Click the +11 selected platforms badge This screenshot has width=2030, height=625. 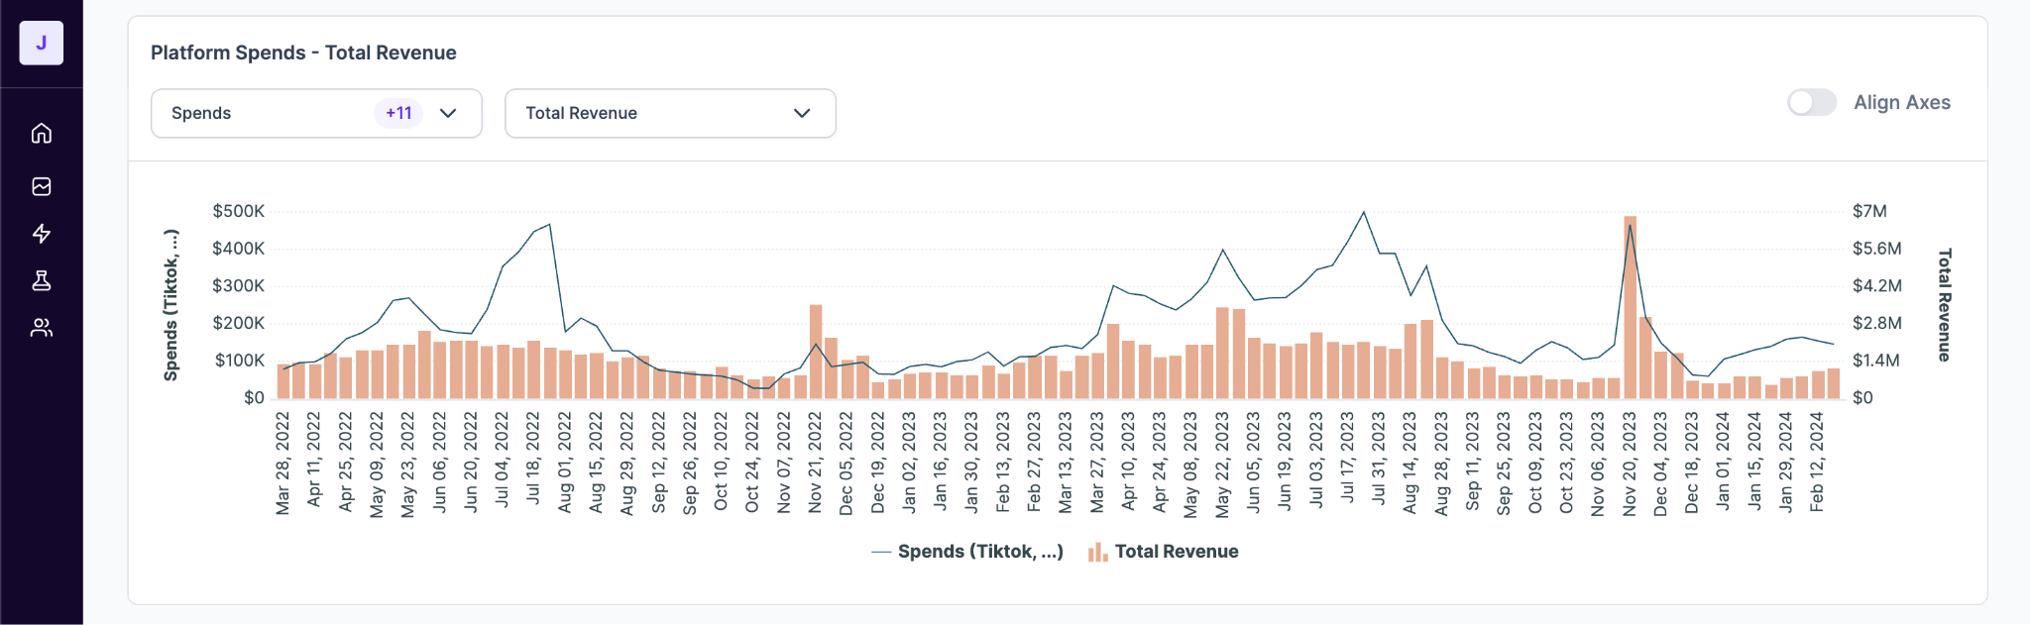coord(398,113)
